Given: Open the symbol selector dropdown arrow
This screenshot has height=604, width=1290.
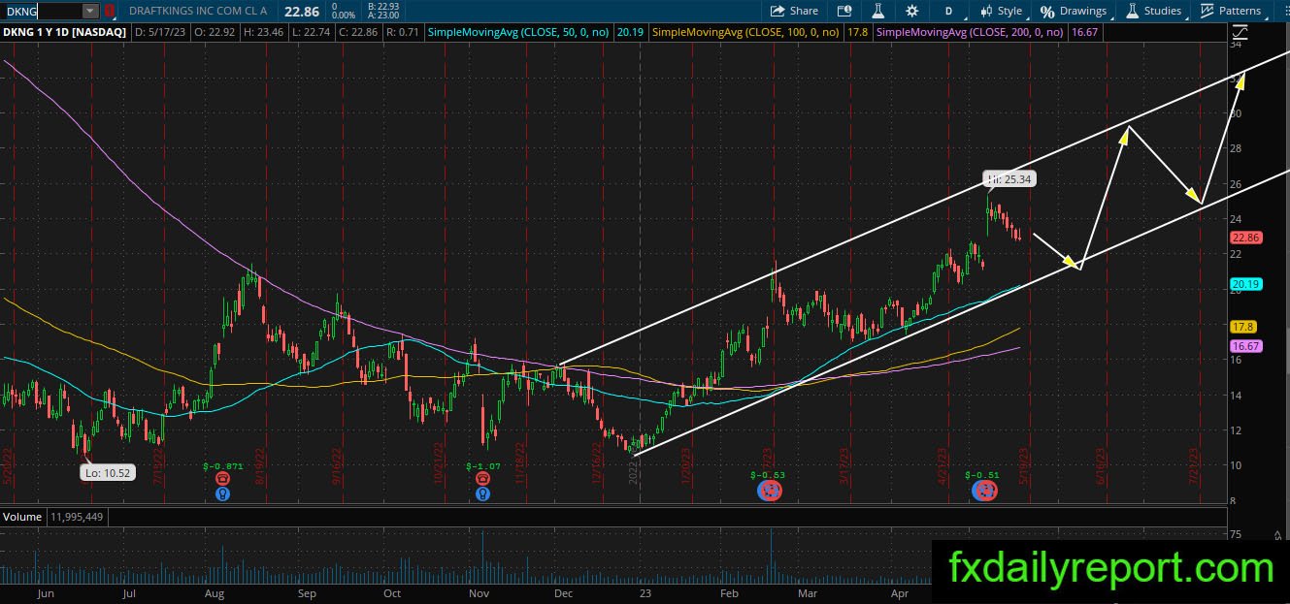Looking at the screenshot, I should point(91,11).
